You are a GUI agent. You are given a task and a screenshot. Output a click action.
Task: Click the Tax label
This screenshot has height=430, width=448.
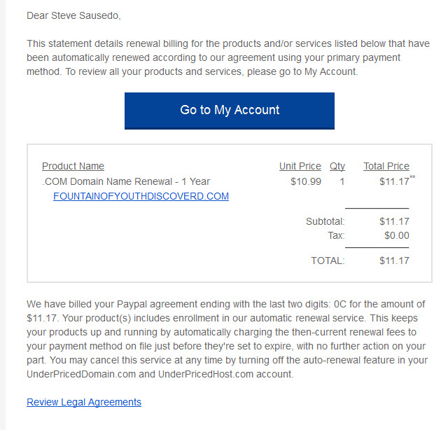336,235
